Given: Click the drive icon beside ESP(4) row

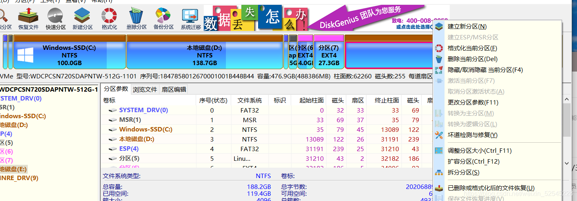Looking at the screenshot, I should click(113, 149).
